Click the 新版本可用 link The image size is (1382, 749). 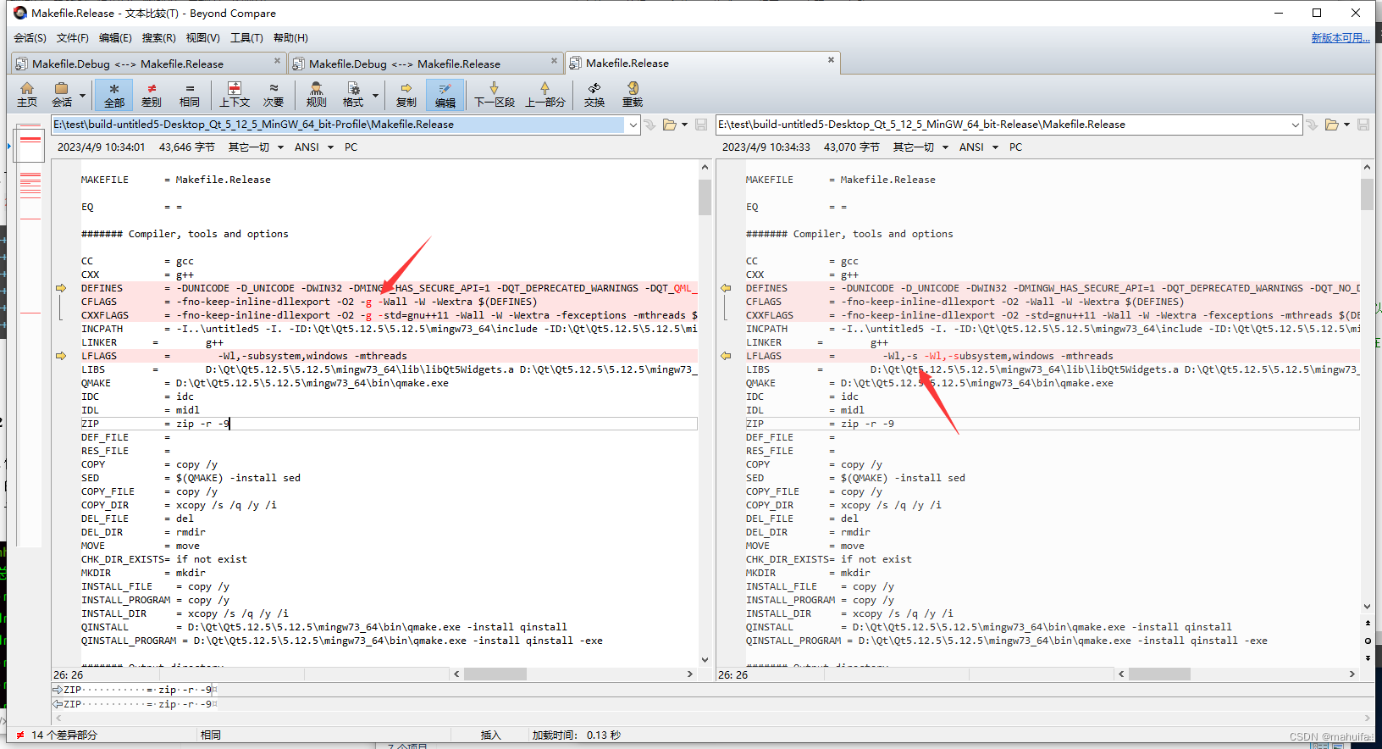pyautogui.click(x=1341, y=38)
